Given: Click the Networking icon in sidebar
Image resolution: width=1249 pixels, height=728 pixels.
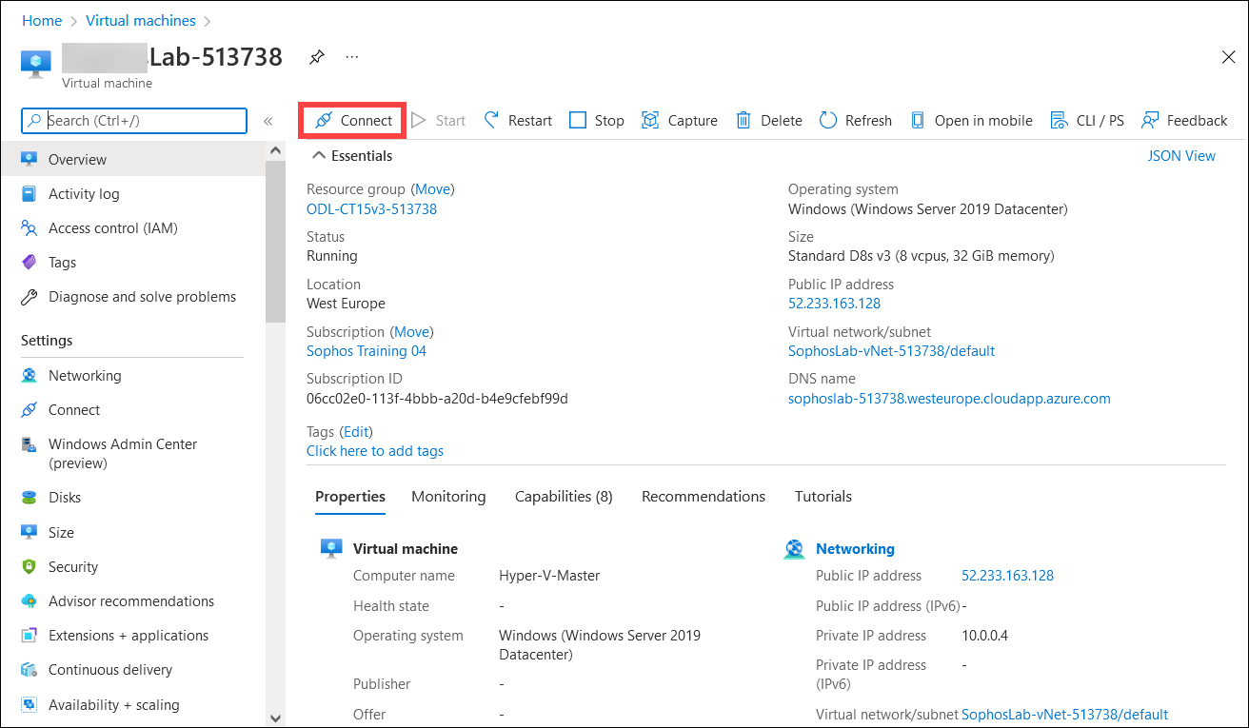Looking at the screenshot, I should click(x=30, y=376).
